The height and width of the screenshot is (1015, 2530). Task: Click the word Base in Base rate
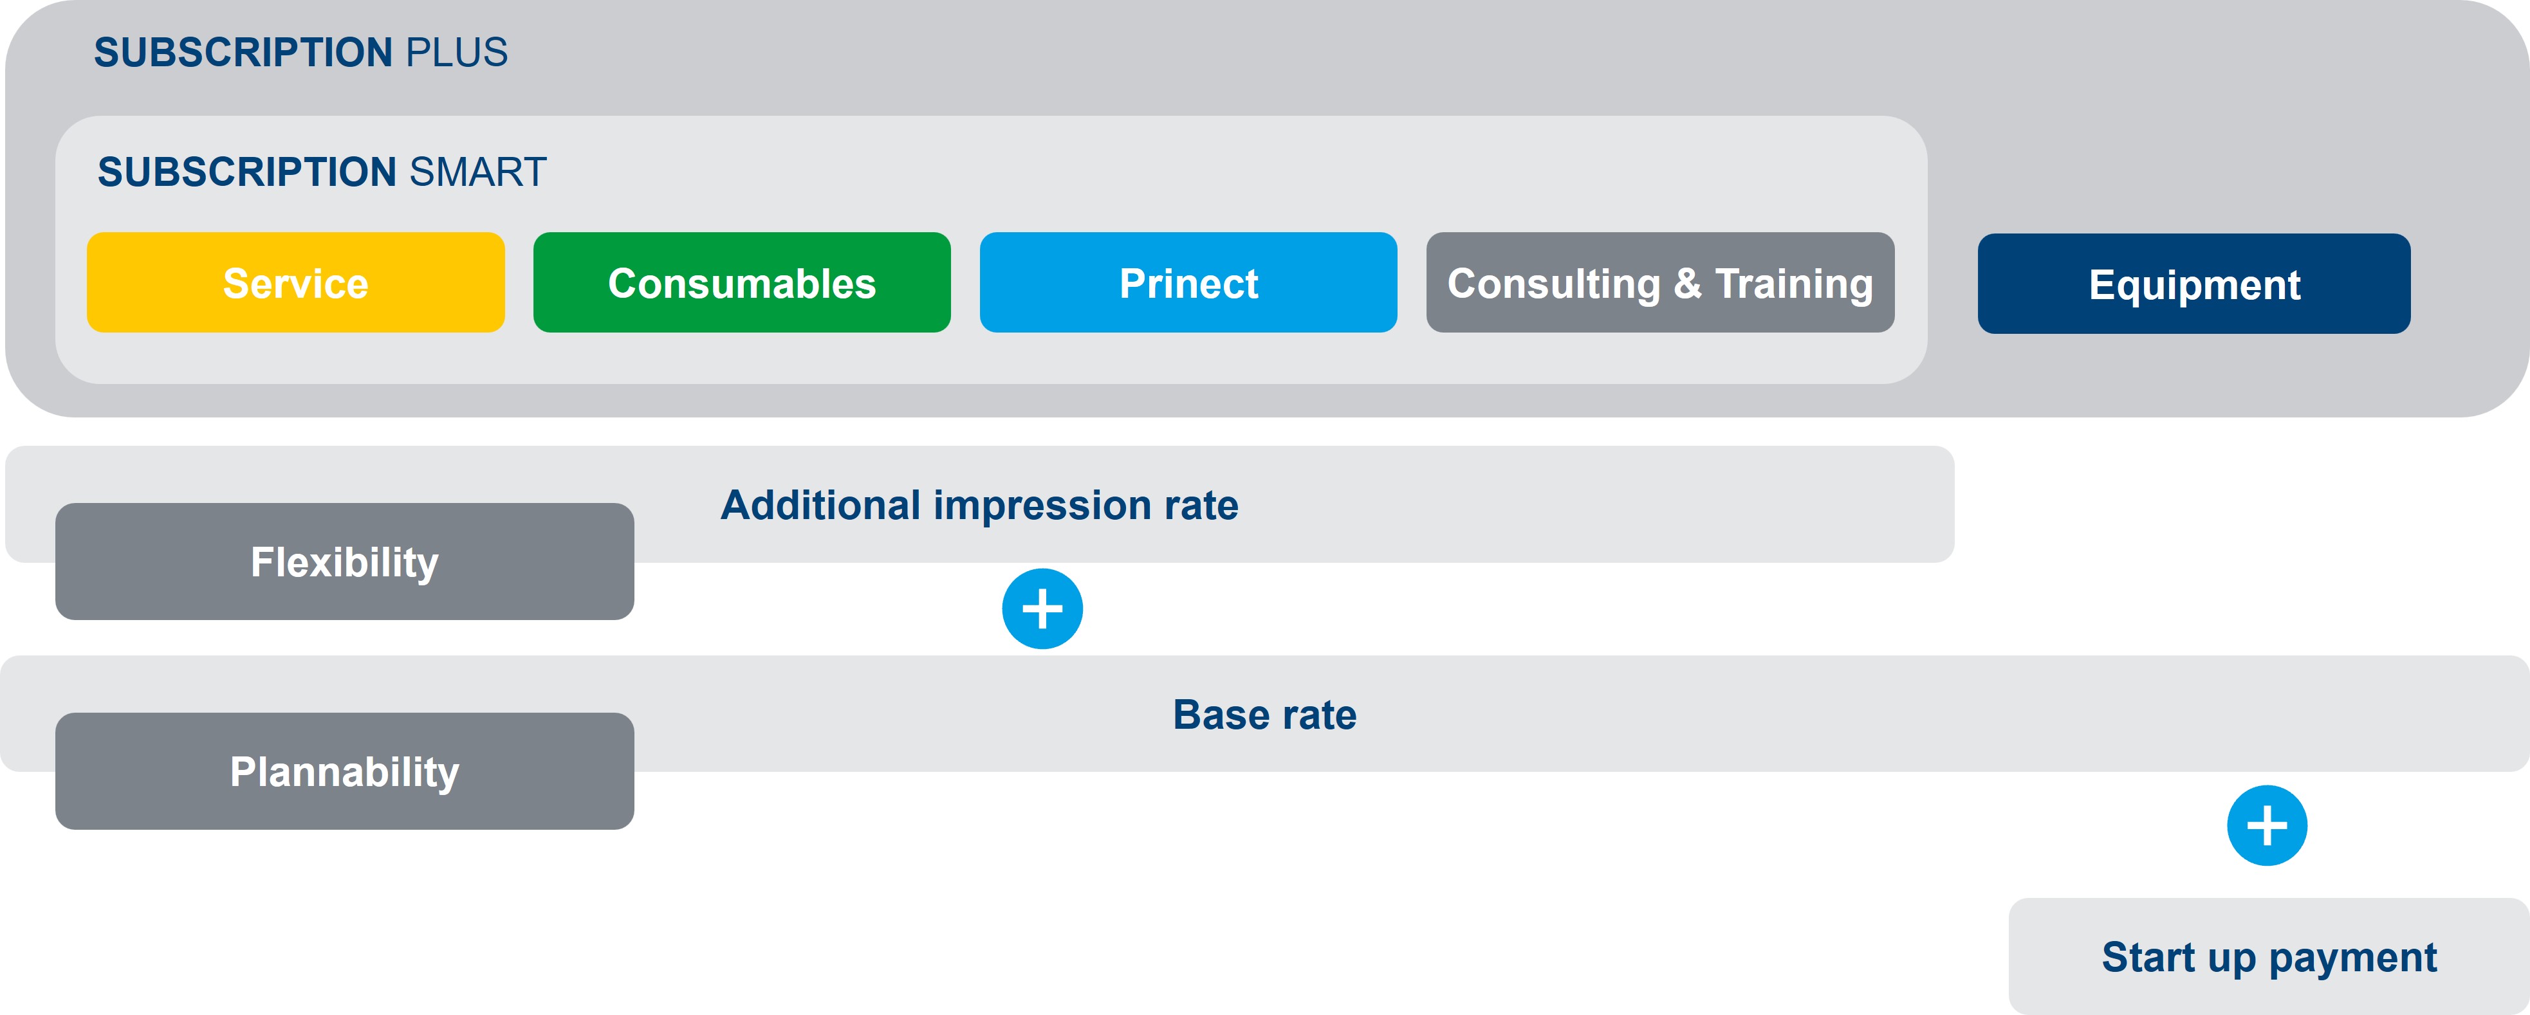[1219, 715]
